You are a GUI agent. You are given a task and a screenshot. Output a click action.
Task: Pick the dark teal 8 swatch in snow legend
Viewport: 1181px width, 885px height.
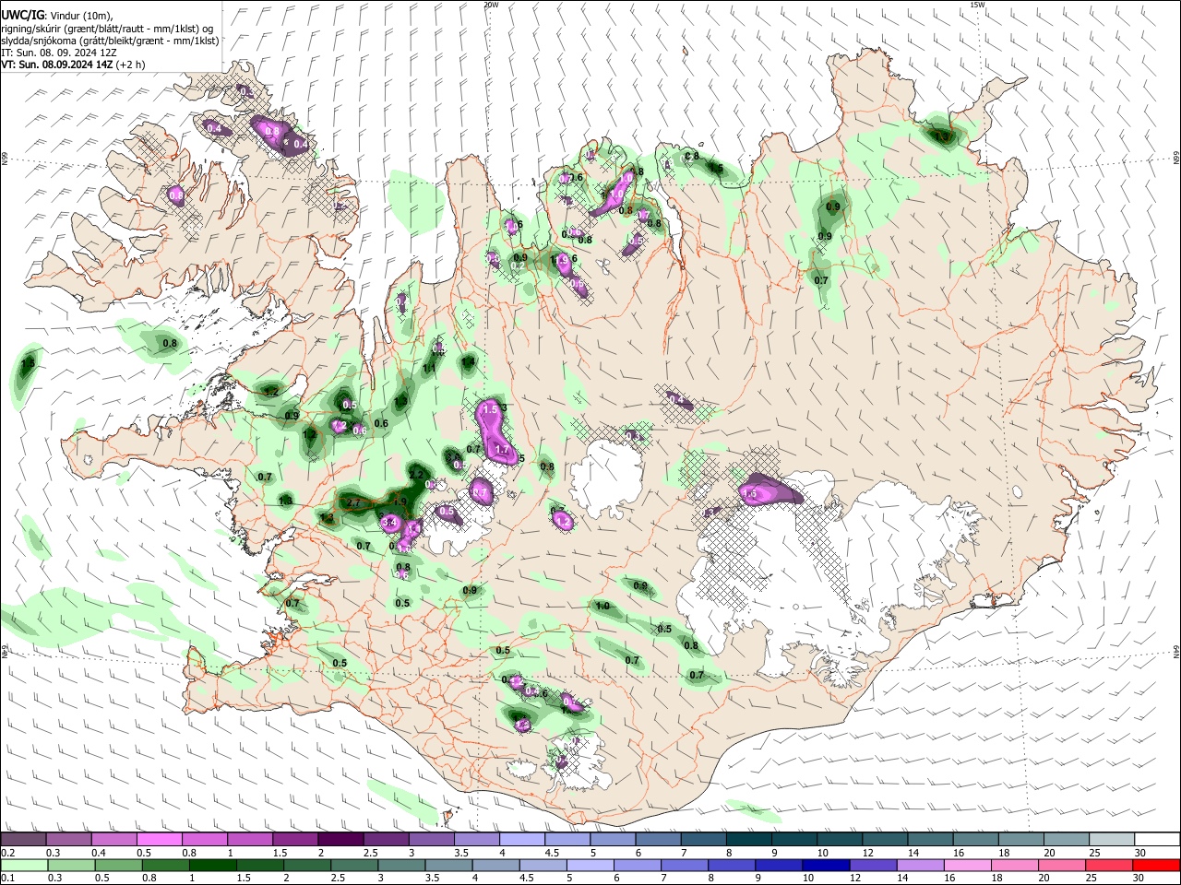749,839
